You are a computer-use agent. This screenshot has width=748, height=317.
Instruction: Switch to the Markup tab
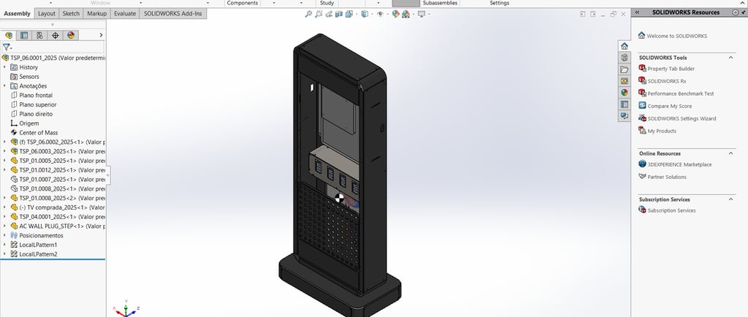(x=97, y=13)
